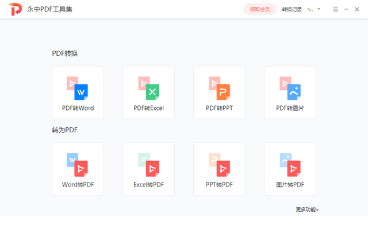This screenshot has width=368, height=225.
Task: Click the 转为PDF section heading
Action: coord(65,130)
